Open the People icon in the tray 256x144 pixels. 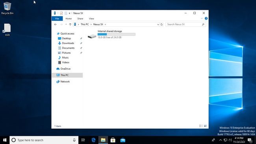click(213, 140)
